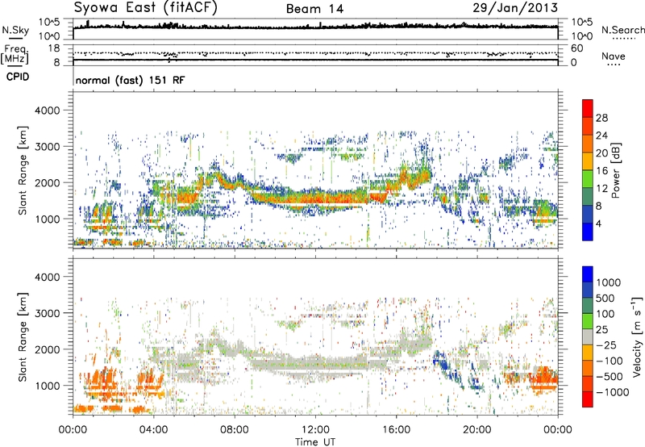Click the "500" Velocity colorbar tick
The height and width of the screenshot is (447, 645).
[x=605, y=298]
